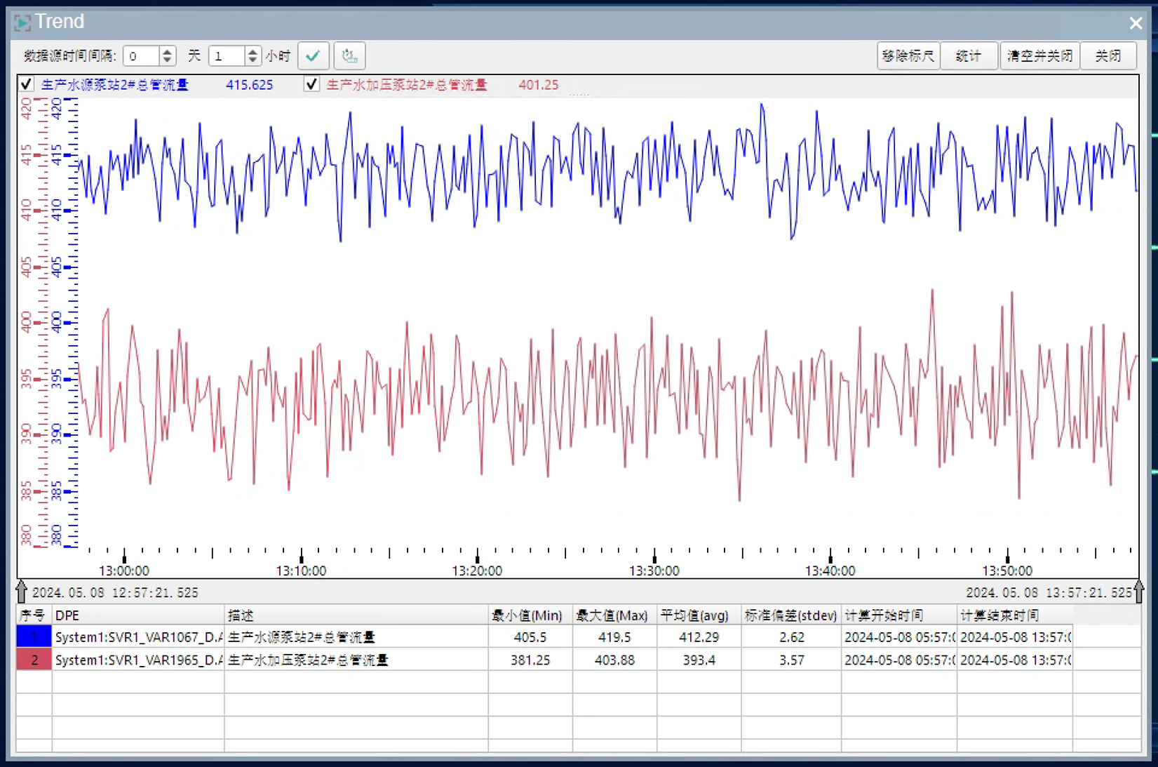Viewport: 1158px width, 767px height.
Task: Click description cell 生产水源泵站2#总管流量 in table
Action: pos(356,637)
